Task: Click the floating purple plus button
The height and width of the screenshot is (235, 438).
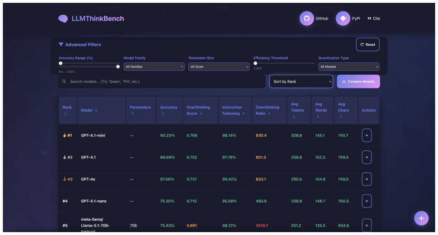Action: tap(421, 218)
